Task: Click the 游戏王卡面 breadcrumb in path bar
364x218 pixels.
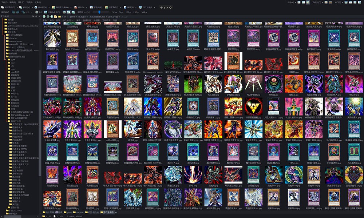Action: (113, 17)
